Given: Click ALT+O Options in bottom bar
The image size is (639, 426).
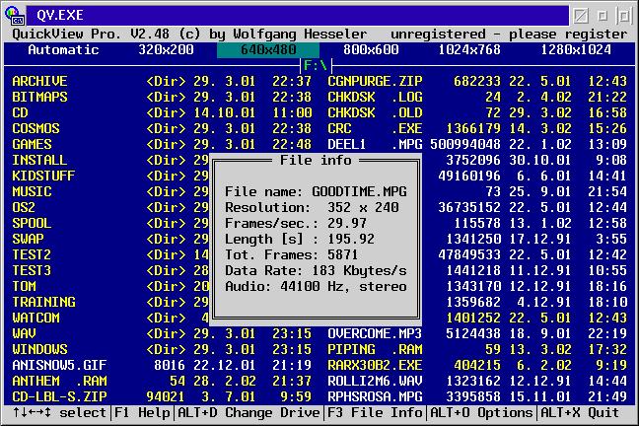Looking at the screenshot, I should pos(481,412).
